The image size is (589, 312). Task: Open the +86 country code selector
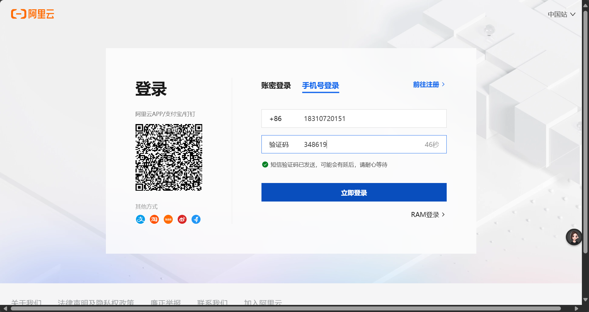tap(275, 119)
